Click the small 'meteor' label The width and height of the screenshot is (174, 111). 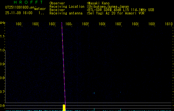(x=40, y=9)
